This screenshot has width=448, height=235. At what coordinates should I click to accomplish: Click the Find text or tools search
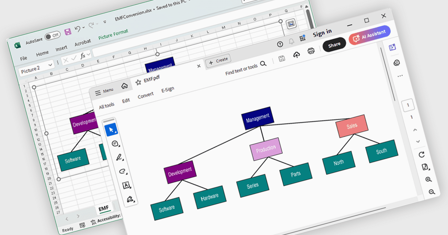point(246,68)
